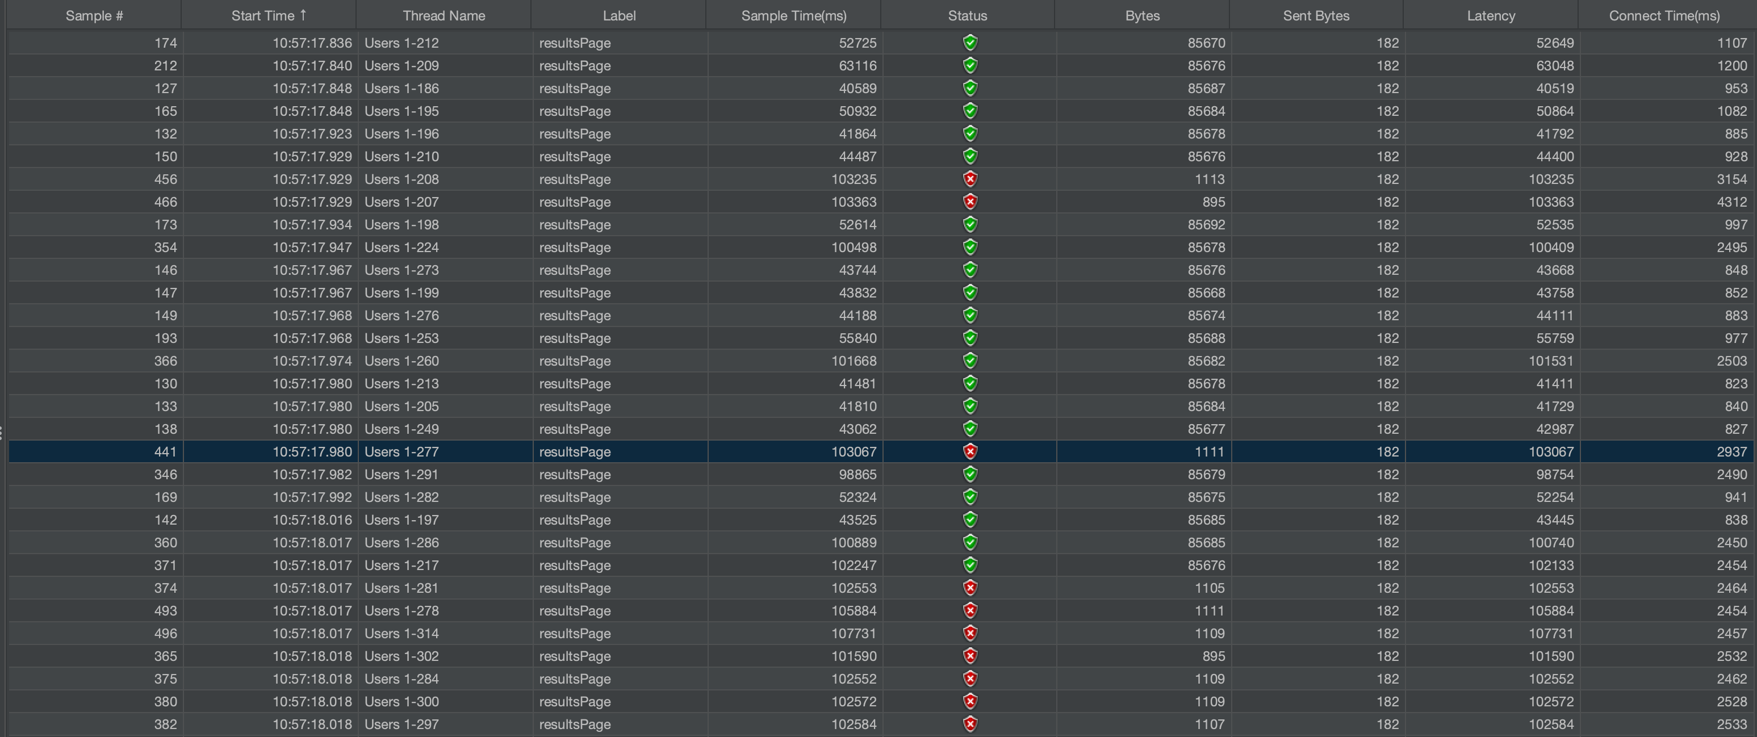Viewport: 1757px width, 737px height.
Task: Select row with thread Users 1-212
Action: click(x=401, y=43)
